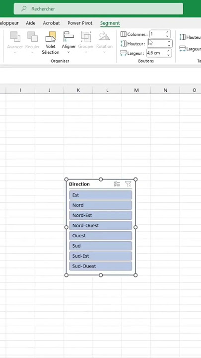Viewport: 201px width, 358px height.
Task: Click the Rotation icon
Action: click(x=104, y=36)
